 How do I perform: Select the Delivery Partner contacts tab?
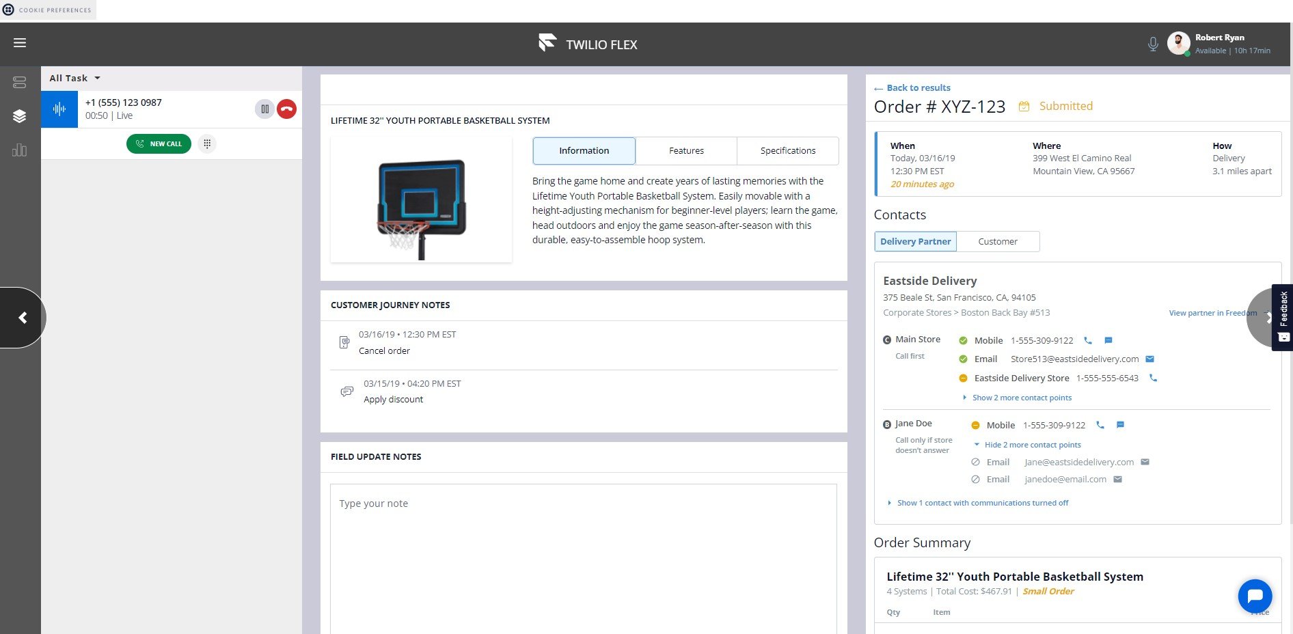coord(916,242)
